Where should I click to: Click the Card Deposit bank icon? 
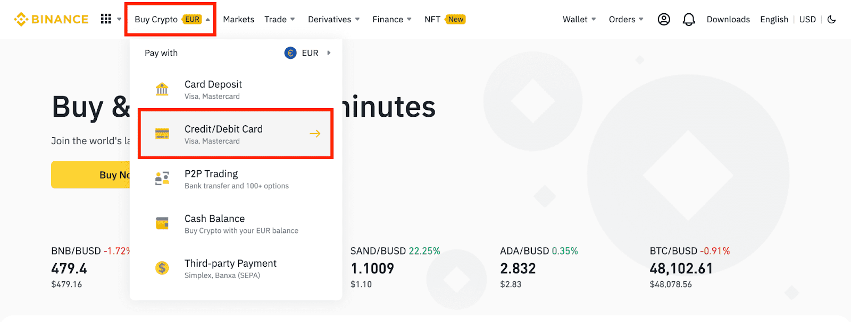pyautogui.click(x=162, y=89)
